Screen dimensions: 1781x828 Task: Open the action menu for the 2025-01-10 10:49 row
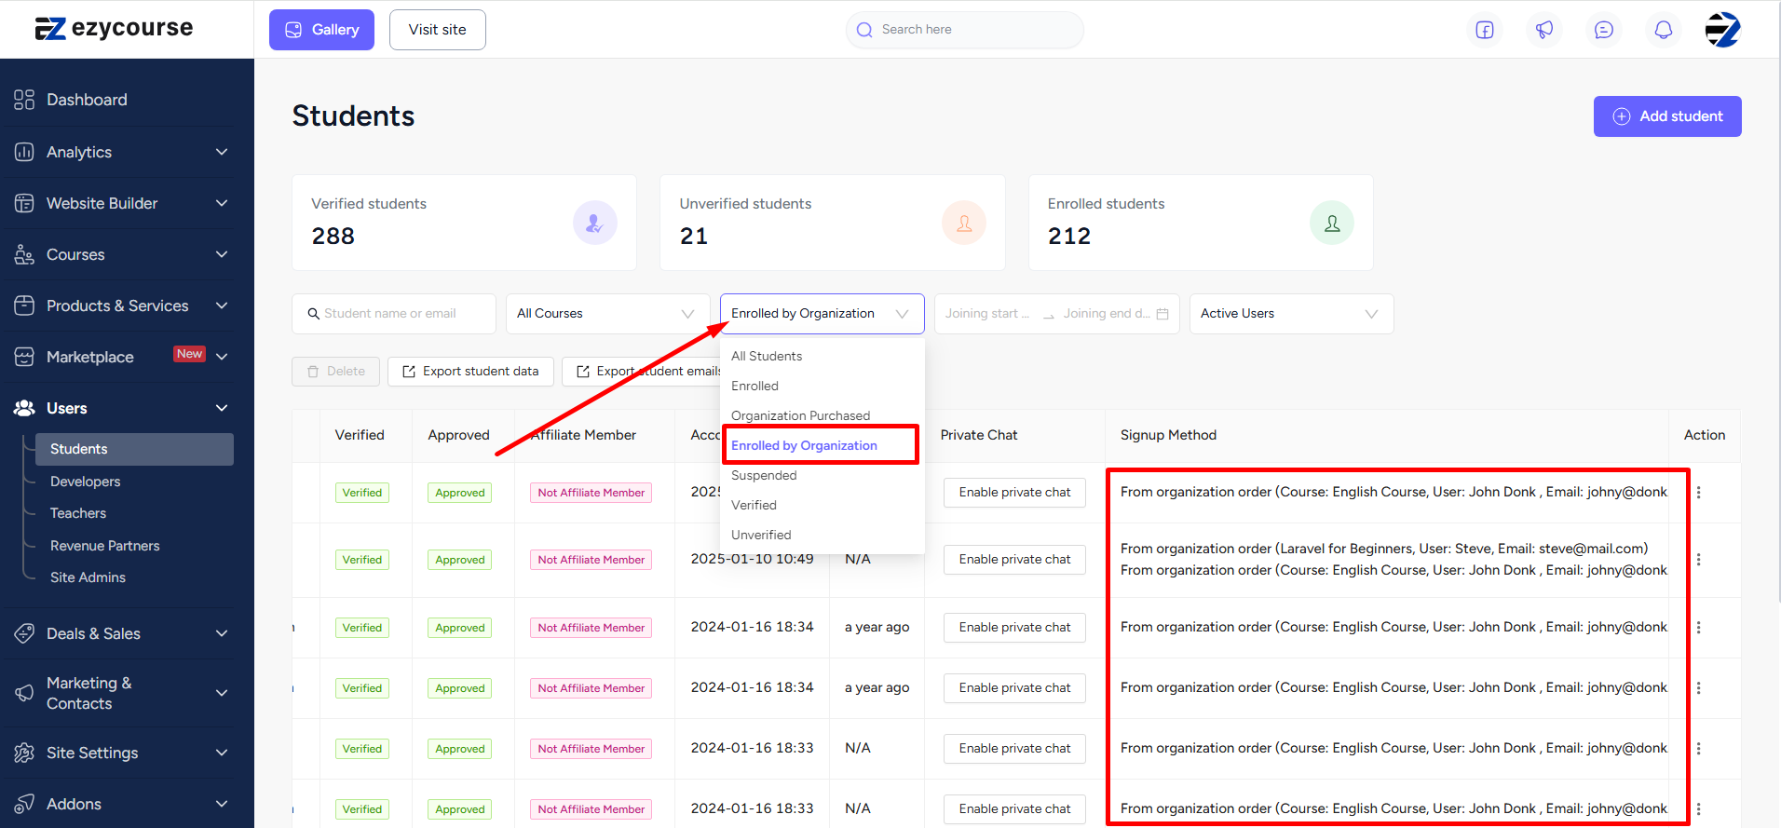pyautogui.click(x=1699, y=560)
